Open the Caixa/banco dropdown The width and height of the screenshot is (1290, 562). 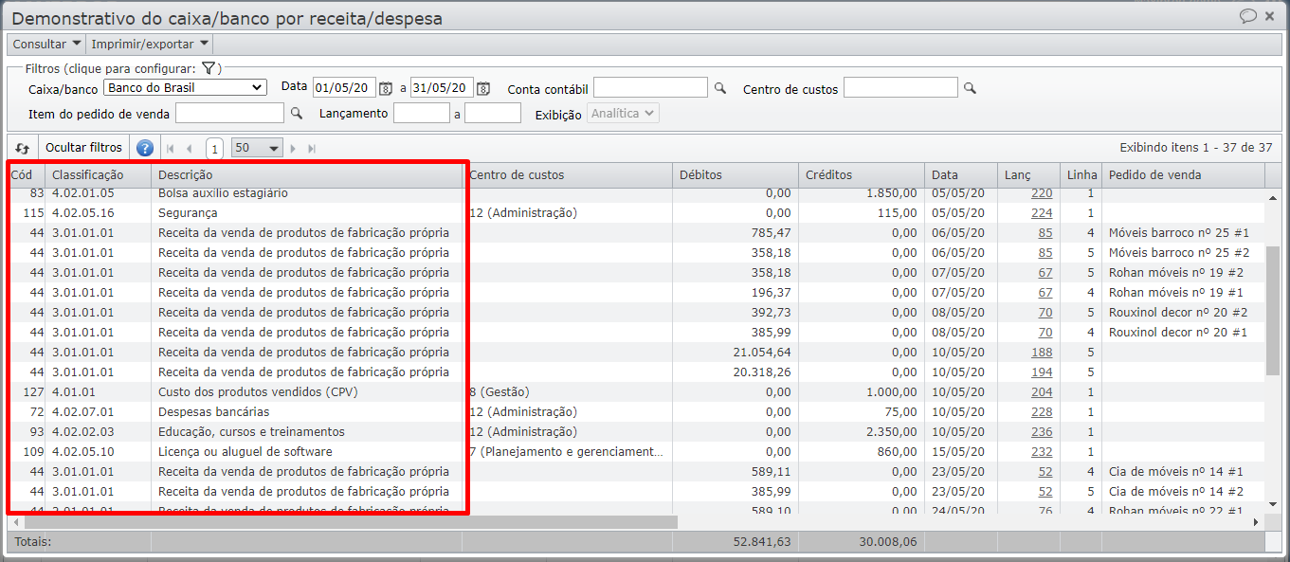185,87
